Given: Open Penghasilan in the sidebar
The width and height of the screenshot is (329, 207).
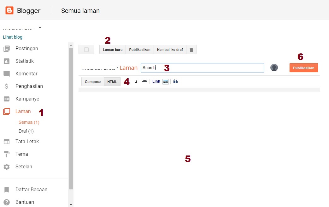Looking at the screenshot, I should pos(29,86).
